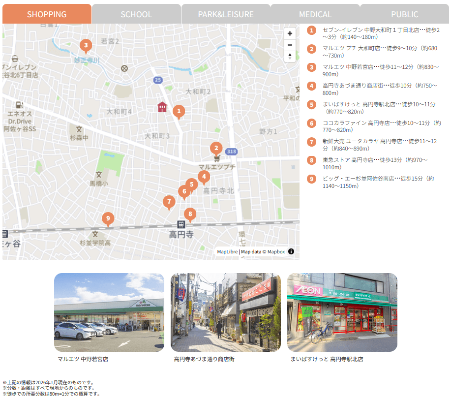Click the ビッグ・エー杉並阿佐谷南店 list entry
The image size is (451, 400).
pyautogui.click(x=378, y=182)
